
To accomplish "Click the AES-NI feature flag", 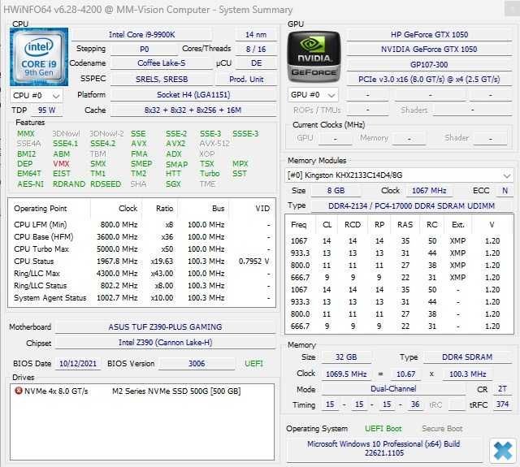I will click(31, 184).
